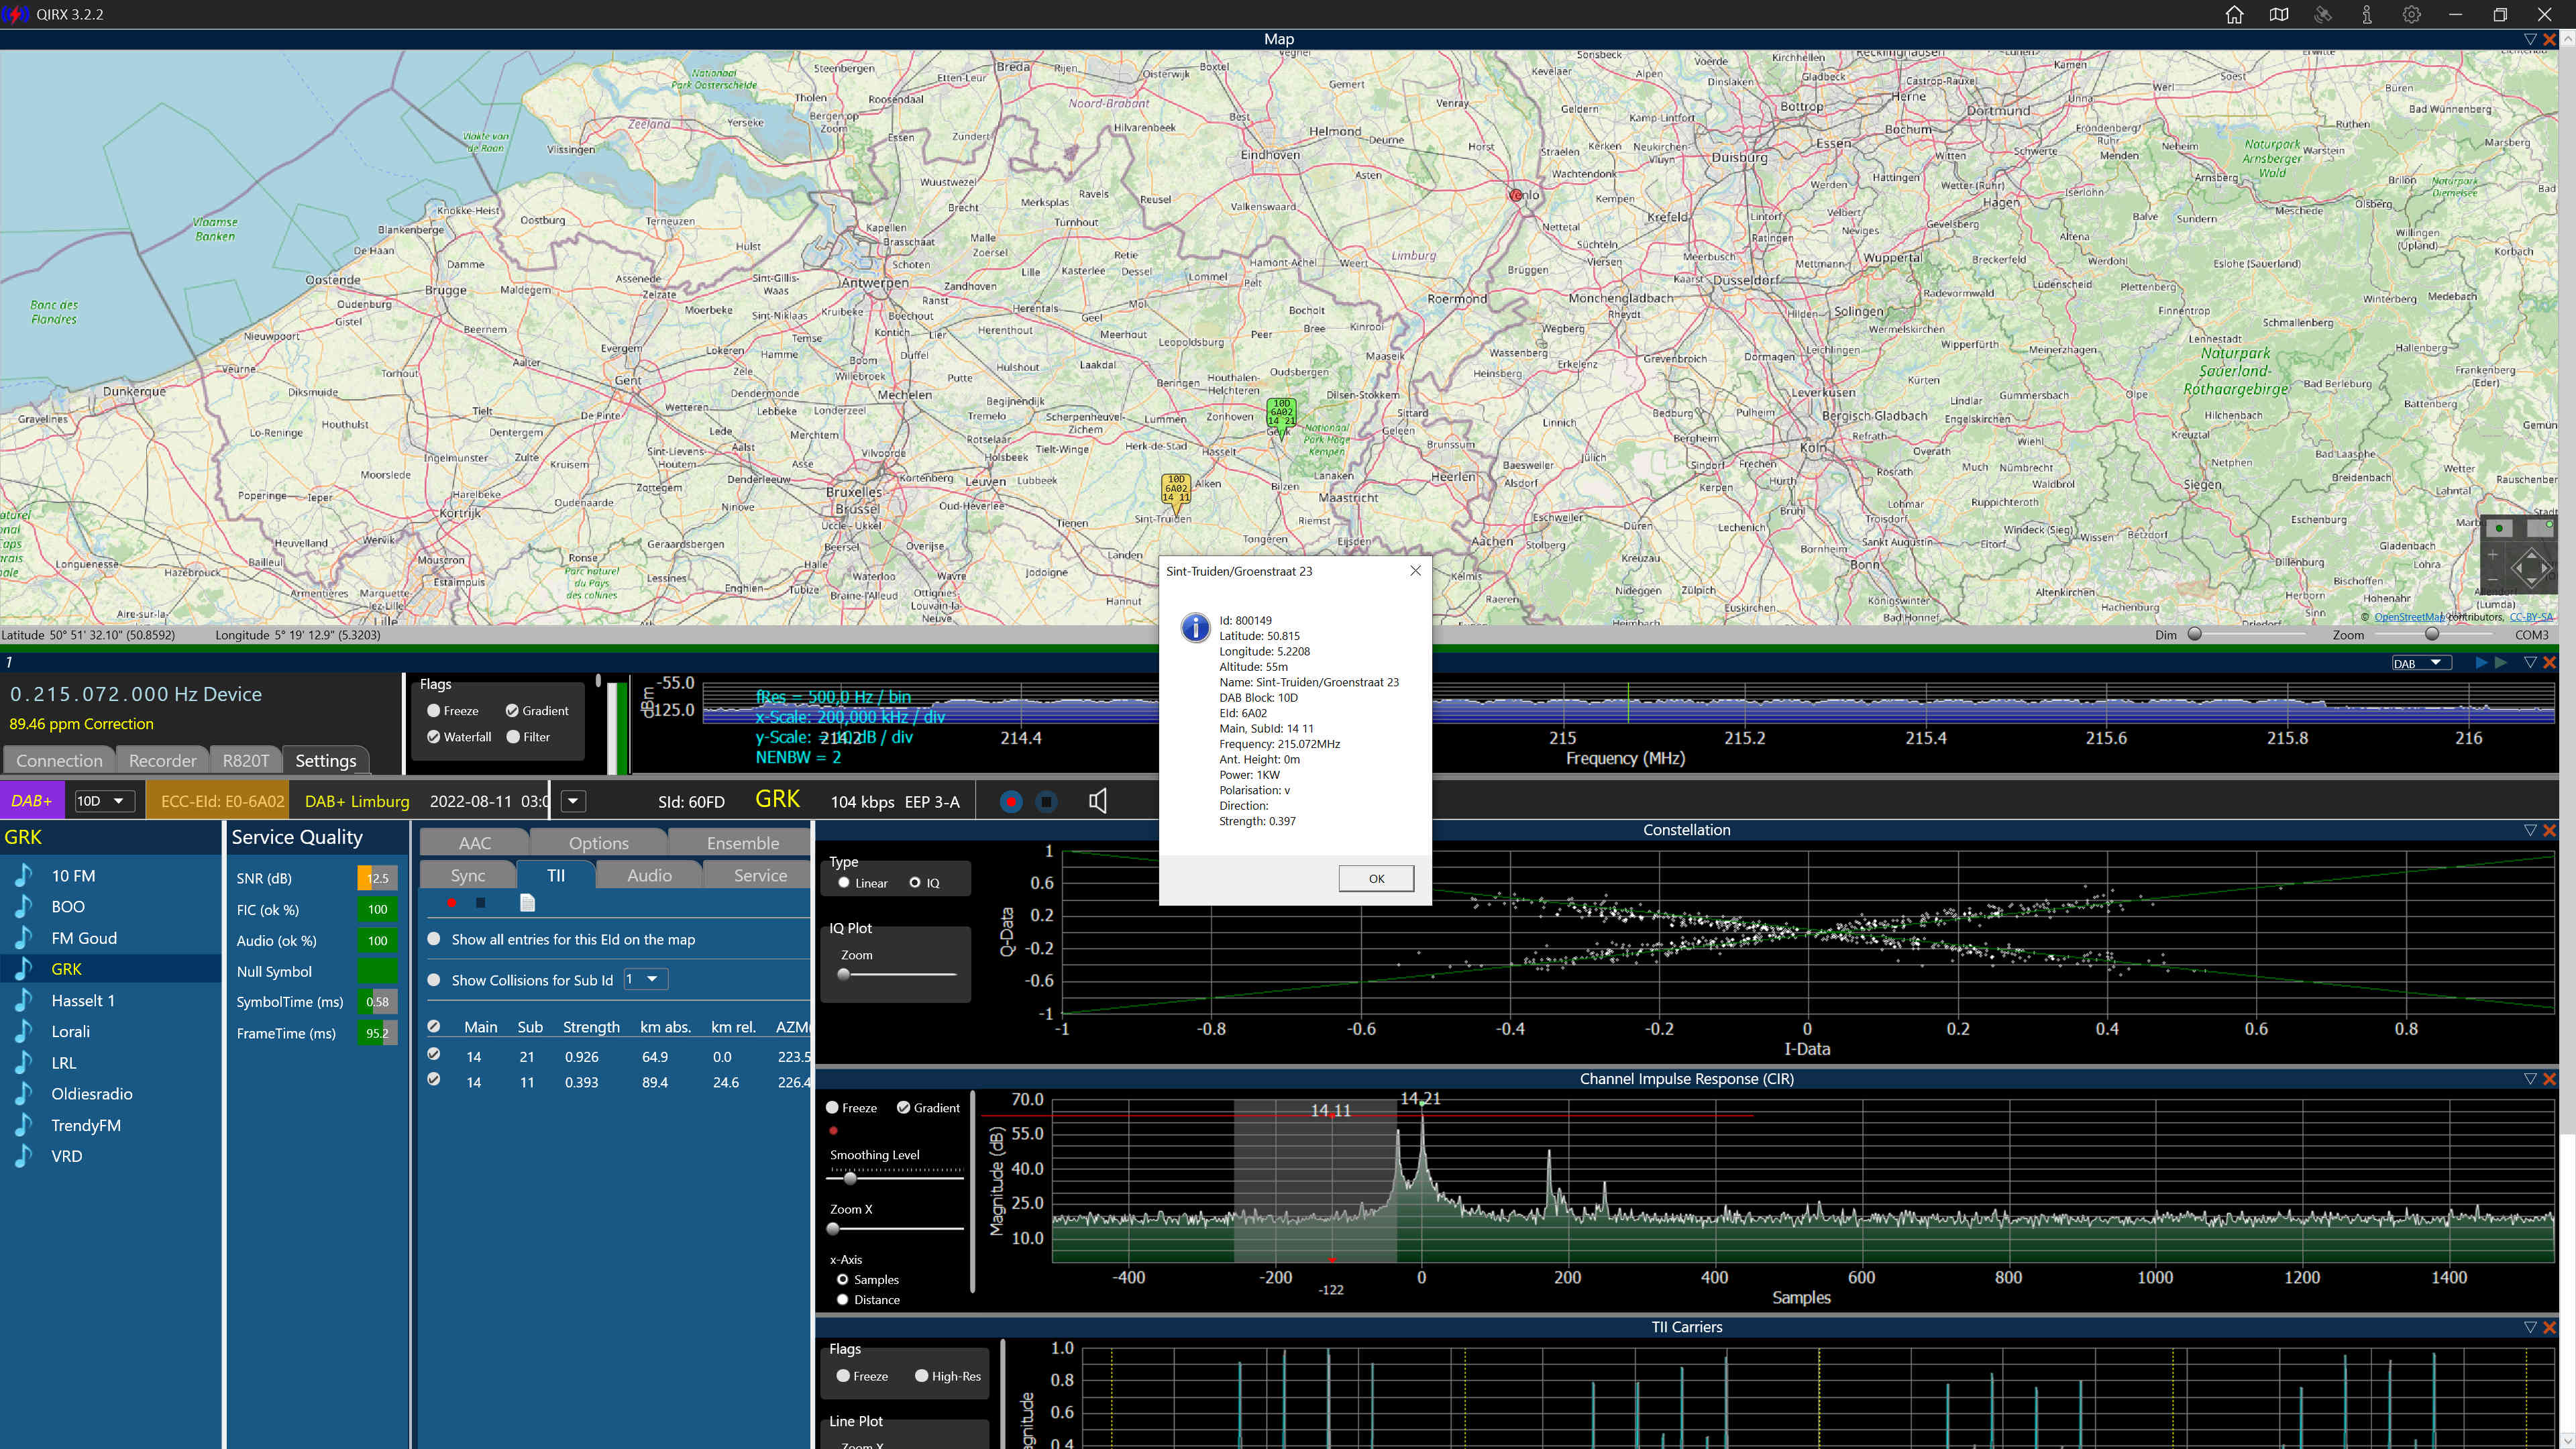Close the TII Carriers panel
Screen dimensions: 2576x1449
(2549, 1327)
